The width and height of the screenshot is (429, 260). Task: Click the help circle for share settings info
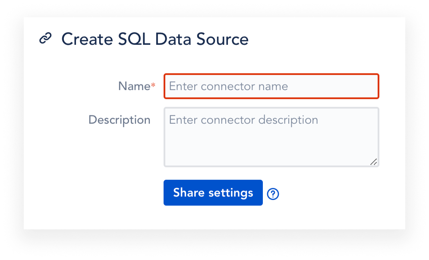[273, 194]
